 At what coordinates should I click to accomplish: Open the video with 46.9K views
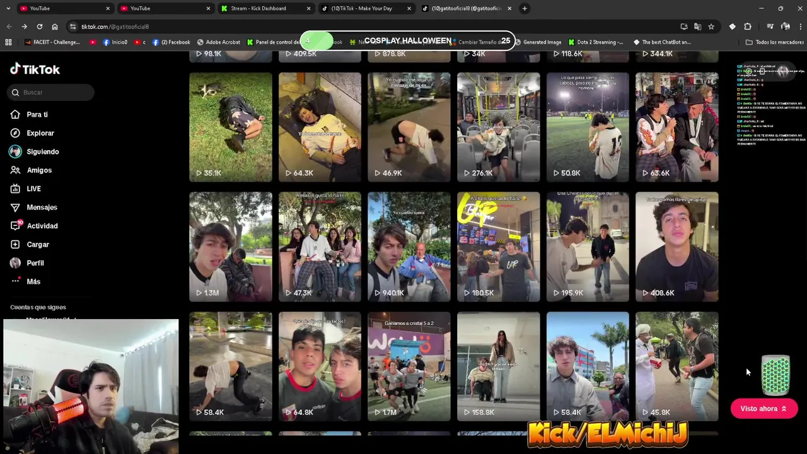[x=409, y=127]
